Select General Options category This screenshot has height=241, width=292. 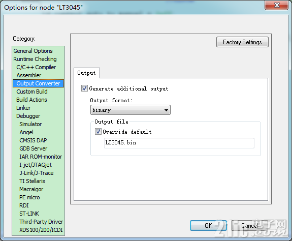click(x=33, y=51)
